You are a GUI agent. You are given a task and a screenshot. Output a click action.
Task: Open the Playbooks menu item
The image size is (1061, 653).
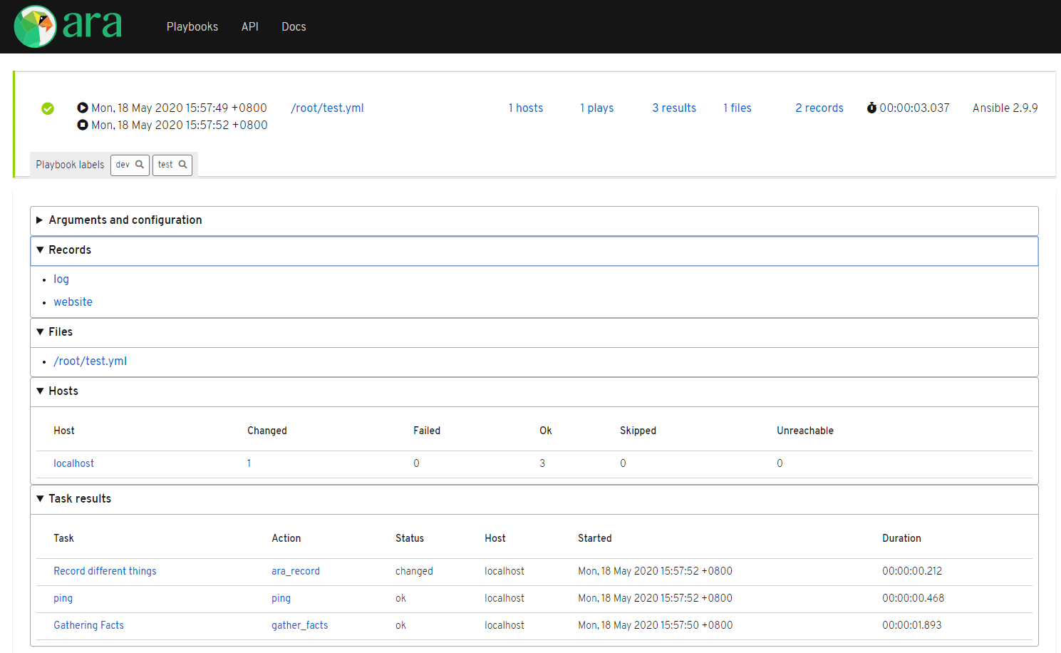[192, 26]
